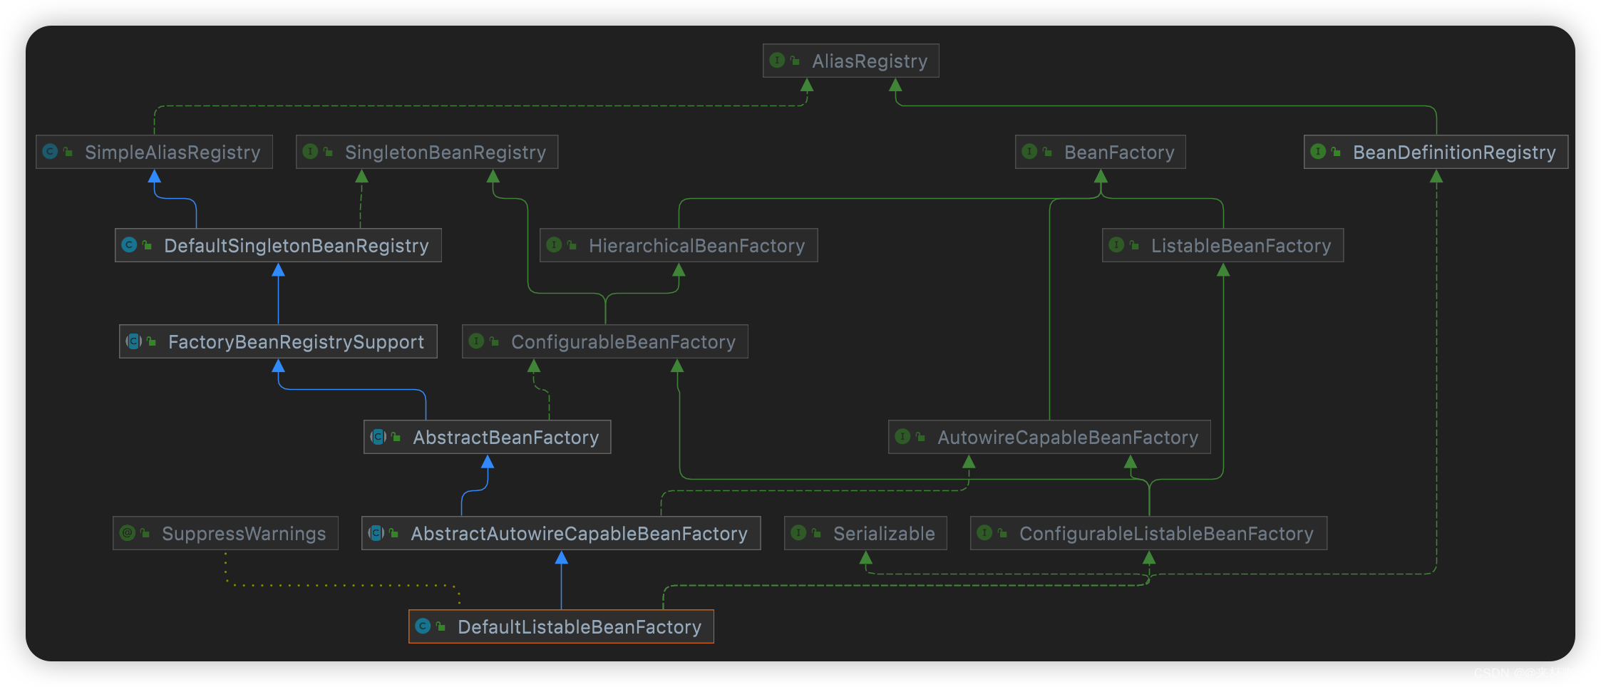1601x687 pixels.
Task: Select the AliasRegistry interface node
Action: tap(850, 61)
